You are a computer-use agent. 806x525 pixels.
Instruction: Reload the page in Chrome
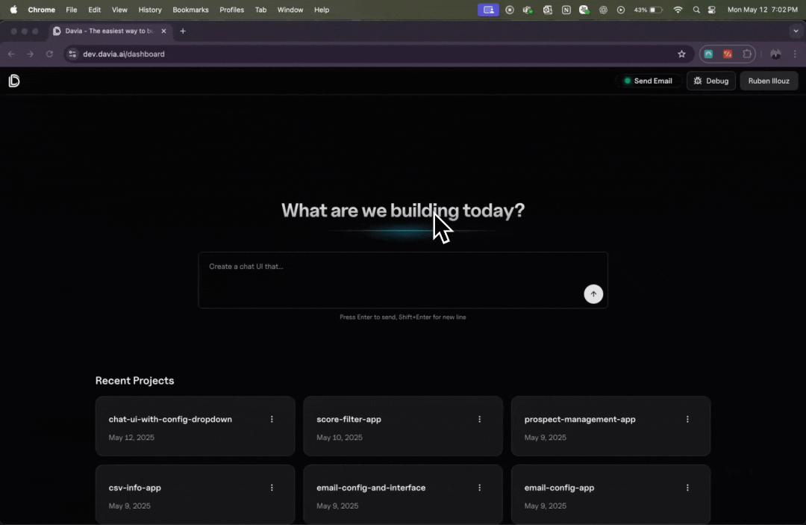(49, 54)
